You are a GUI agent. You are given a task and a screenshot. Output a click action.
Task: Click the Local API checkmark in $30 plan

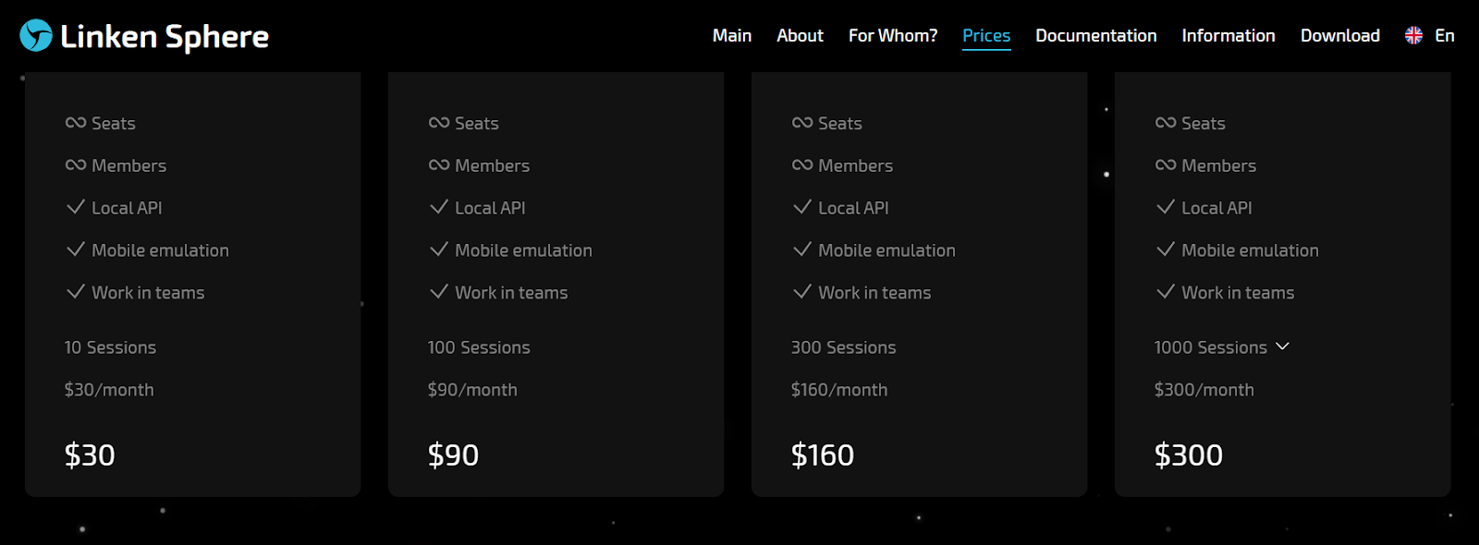click(x=76, y=207)
